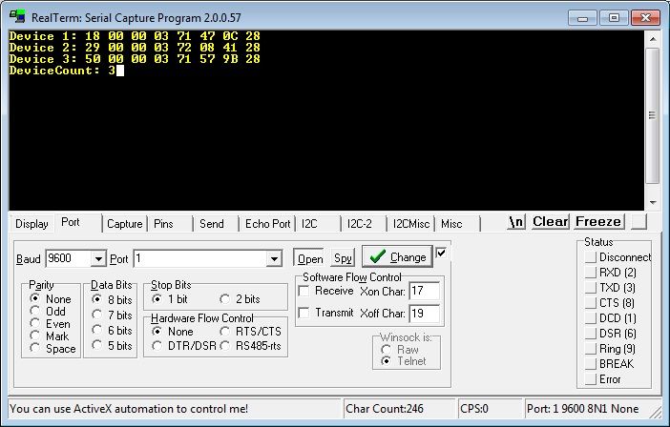The width and height of the screenshot is (670, 427).
Task: Click the DCD (1) status indicator
Action: pyautogui.click(x=591, y=318)
